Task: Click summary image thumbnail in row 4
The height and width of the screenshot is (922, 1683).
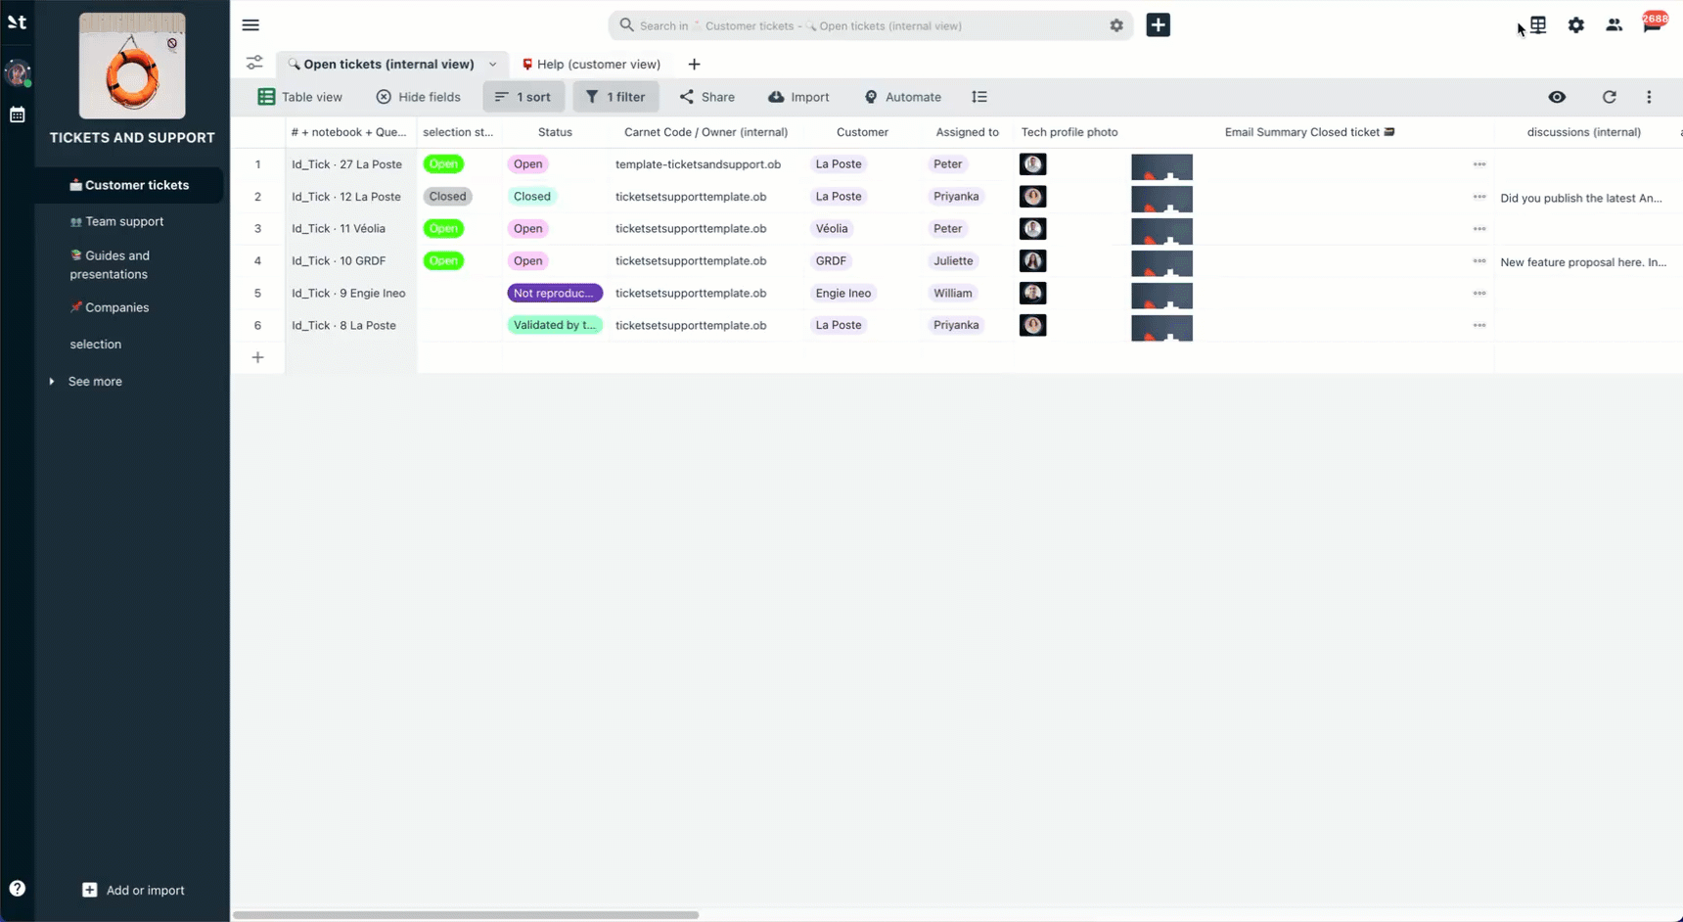Action: 1162,263
